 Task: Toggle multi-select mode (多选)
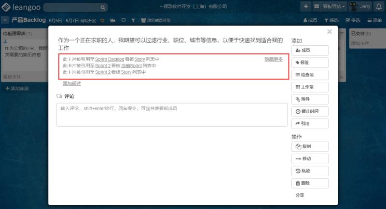click(353, 20)
